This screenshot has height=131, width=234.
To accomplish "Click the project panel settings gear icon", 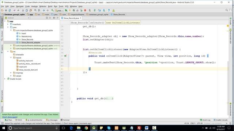I will coord(54,18).
